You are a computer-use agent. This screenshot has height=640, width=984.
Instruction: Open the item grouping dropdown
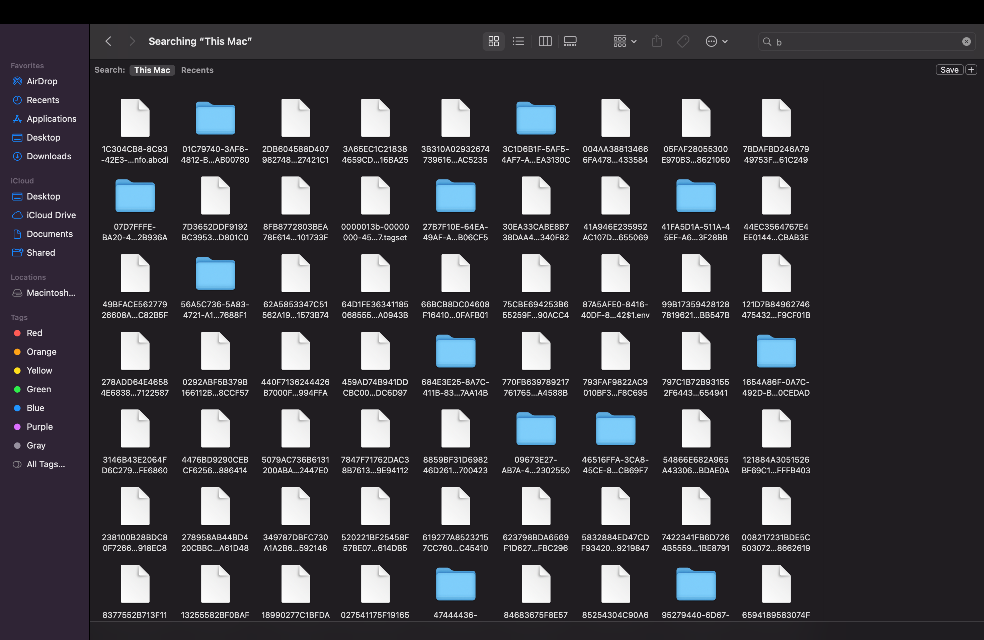(624, 41)
